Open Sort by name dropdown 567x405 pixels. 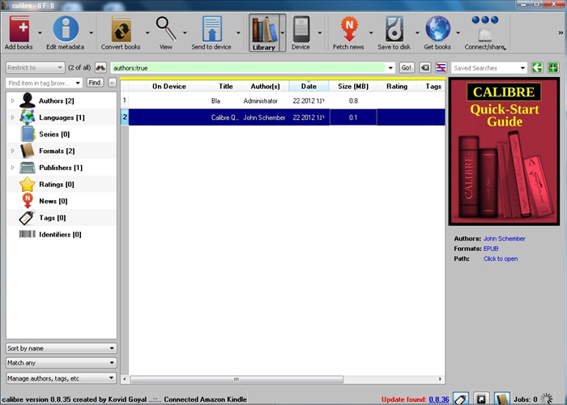[62, 348]
